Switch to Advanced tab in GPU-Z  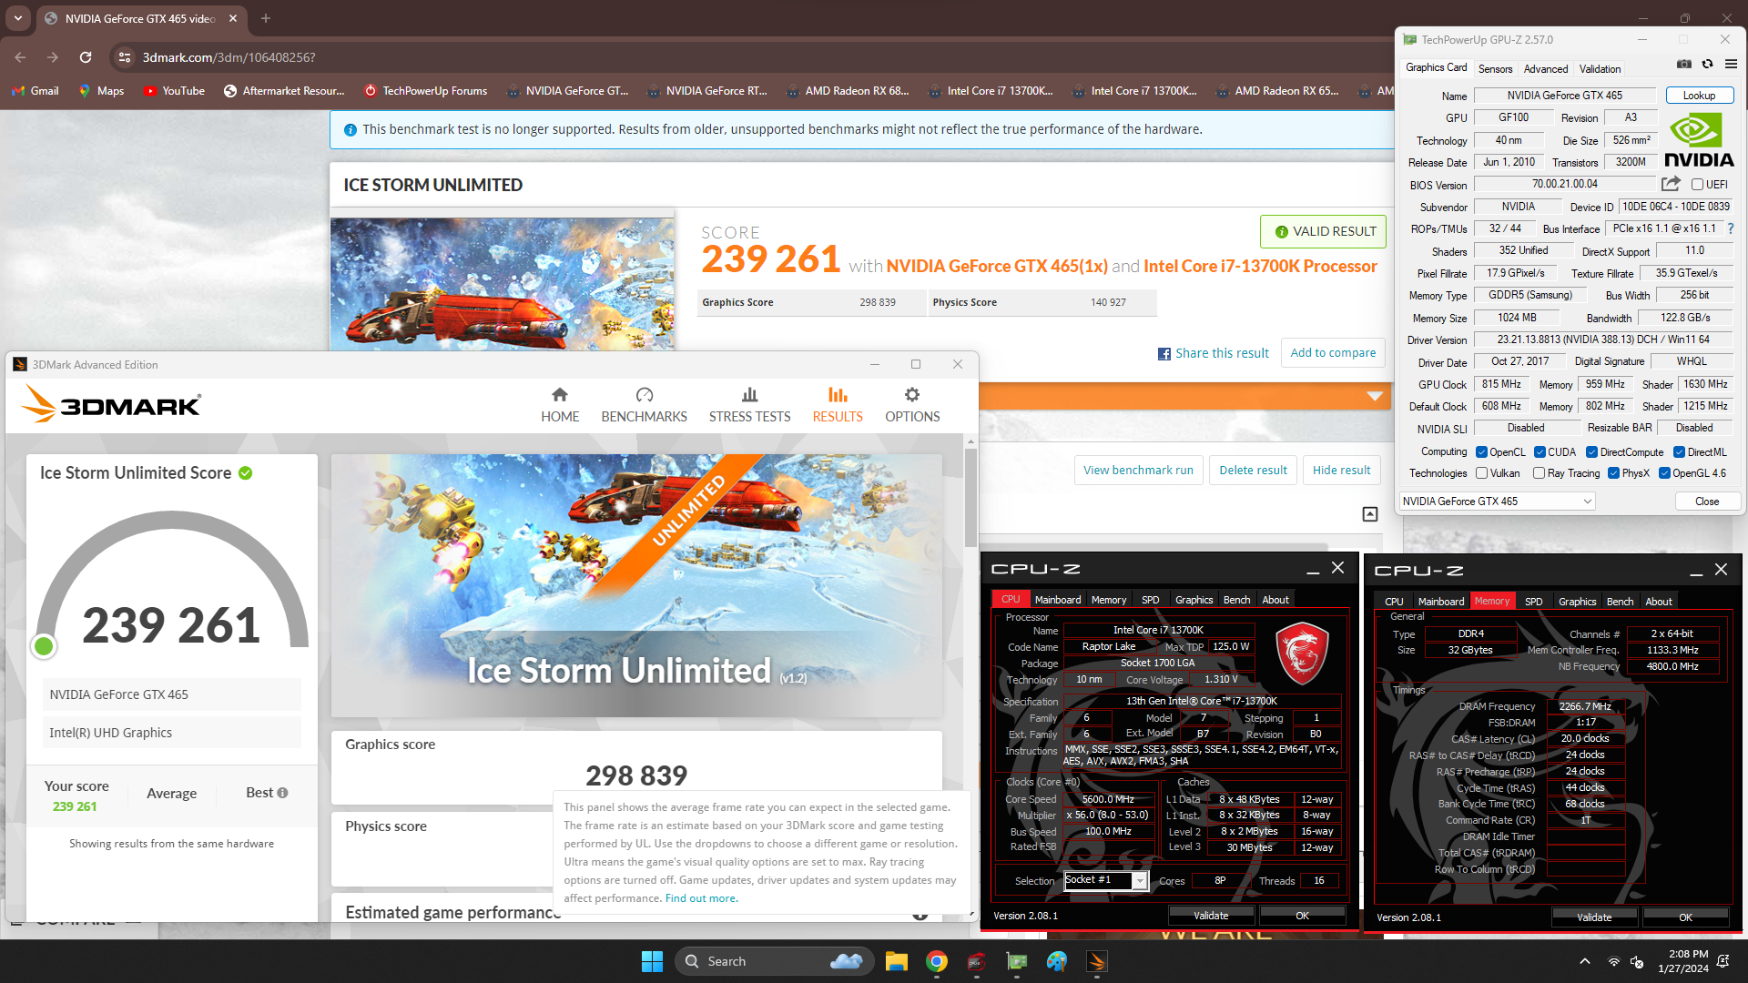click(1546, 69)
